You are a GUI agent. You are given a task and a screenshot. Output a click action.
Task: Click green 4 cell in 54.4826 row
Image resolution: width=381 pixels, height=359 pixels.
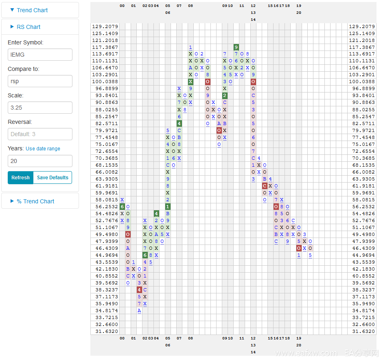click(156, 214)
